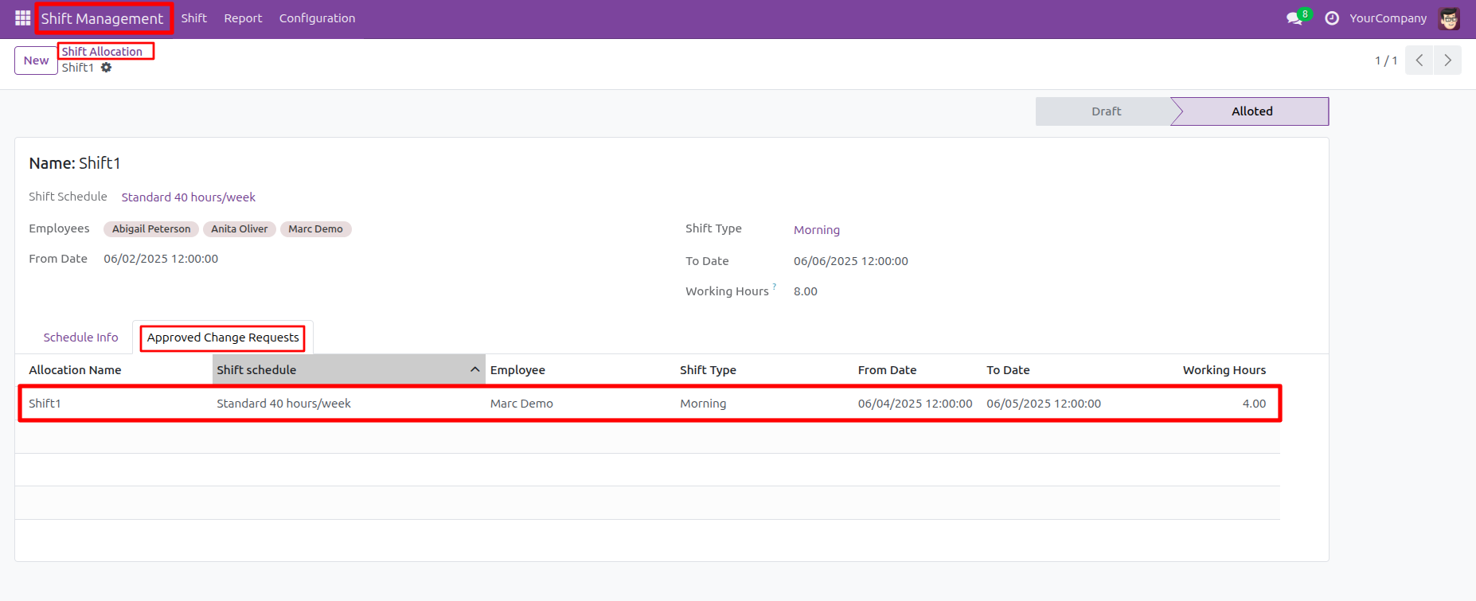Open the Report menu

click(x=243, y=18)
